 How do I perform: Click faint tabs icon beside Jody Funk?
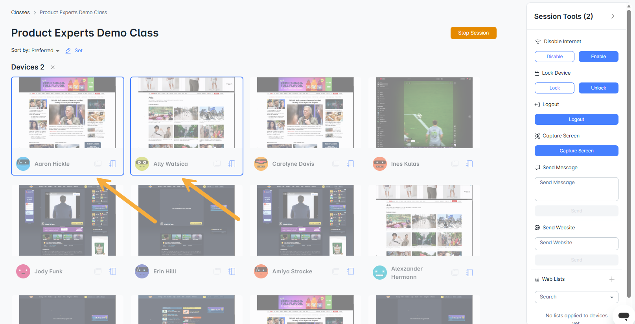click(x=98, y=271)
